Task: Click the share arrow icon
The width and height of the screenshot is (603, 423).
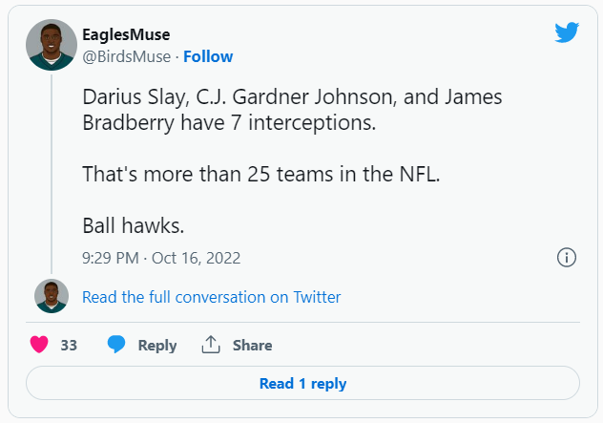Action: click(x=211, y=345)
